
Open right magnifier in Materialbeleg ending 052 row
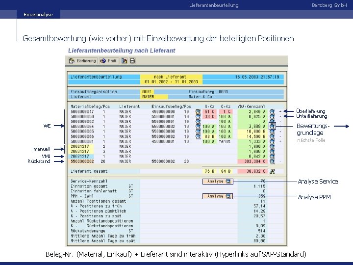pos(272,122)
